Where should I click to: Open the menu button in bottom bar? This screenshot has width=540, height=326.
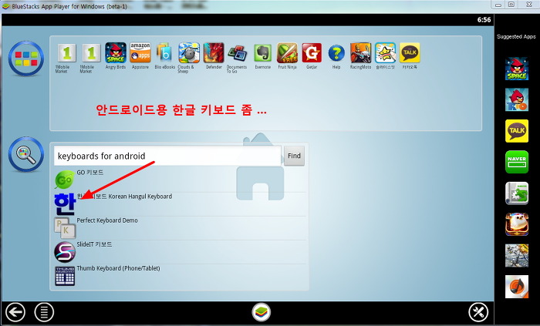pyautogui.click(x=45, y=312)
